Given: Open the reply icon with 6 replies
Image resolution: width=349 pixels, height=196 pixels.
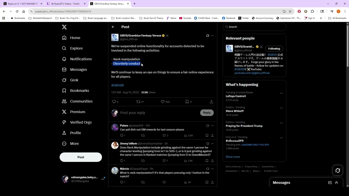Looking at the screenshot, I should (x=114, y=102).
